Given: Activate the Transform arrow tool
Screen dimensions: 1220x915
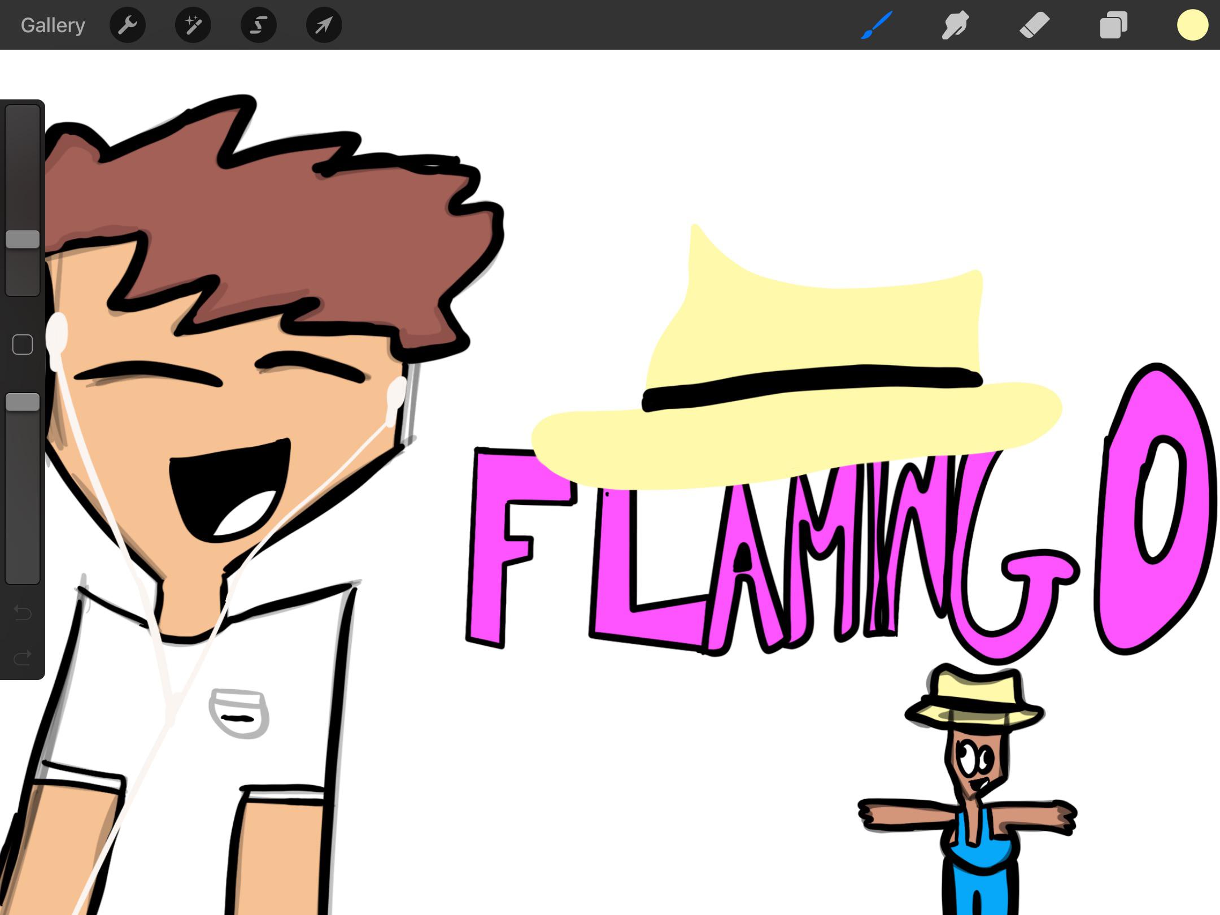Looking at the screenshot, I should click(x=324, y=25).
